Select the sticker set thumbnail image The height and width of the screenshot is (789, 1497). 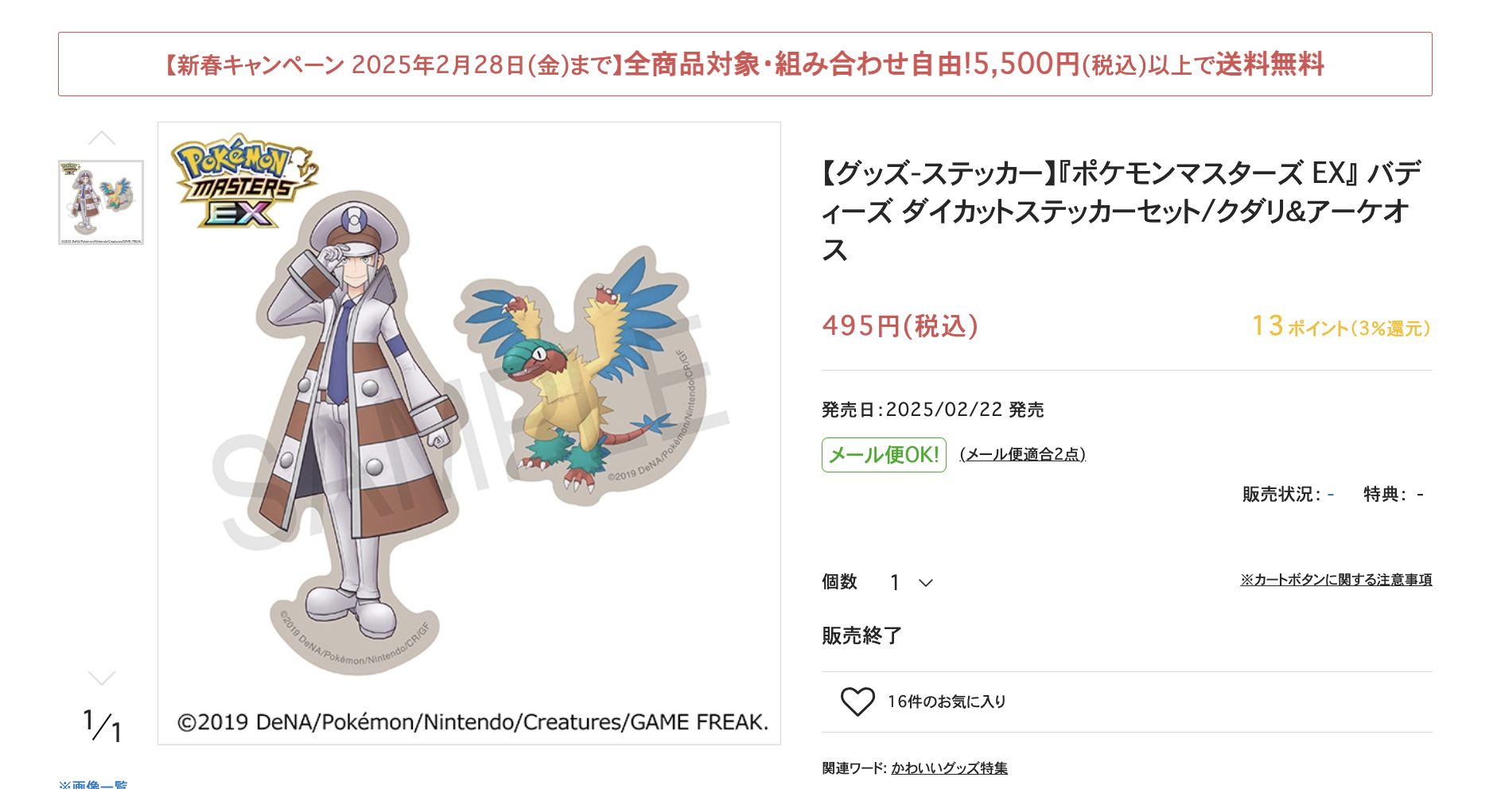click(x=101, y=202)
